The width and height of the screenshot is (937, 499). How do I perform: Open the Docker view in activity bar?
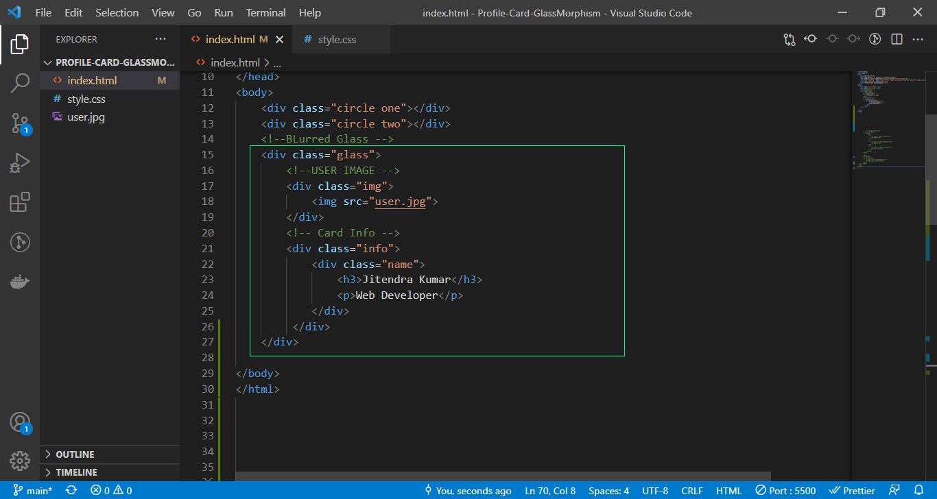pyautogui.click(x=20, y=281)
